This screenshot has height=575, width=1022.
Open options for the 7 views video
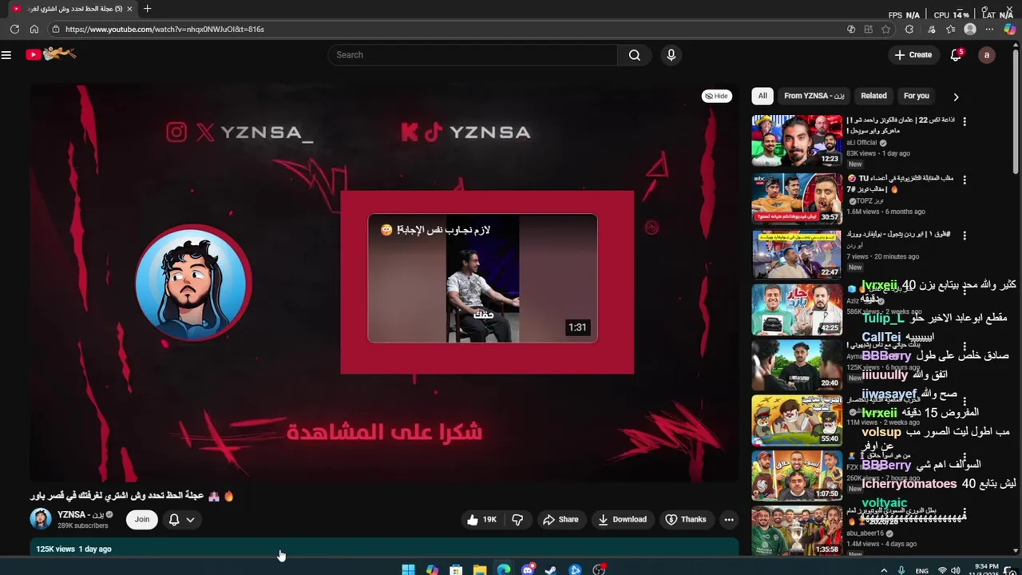coord(965,236)
